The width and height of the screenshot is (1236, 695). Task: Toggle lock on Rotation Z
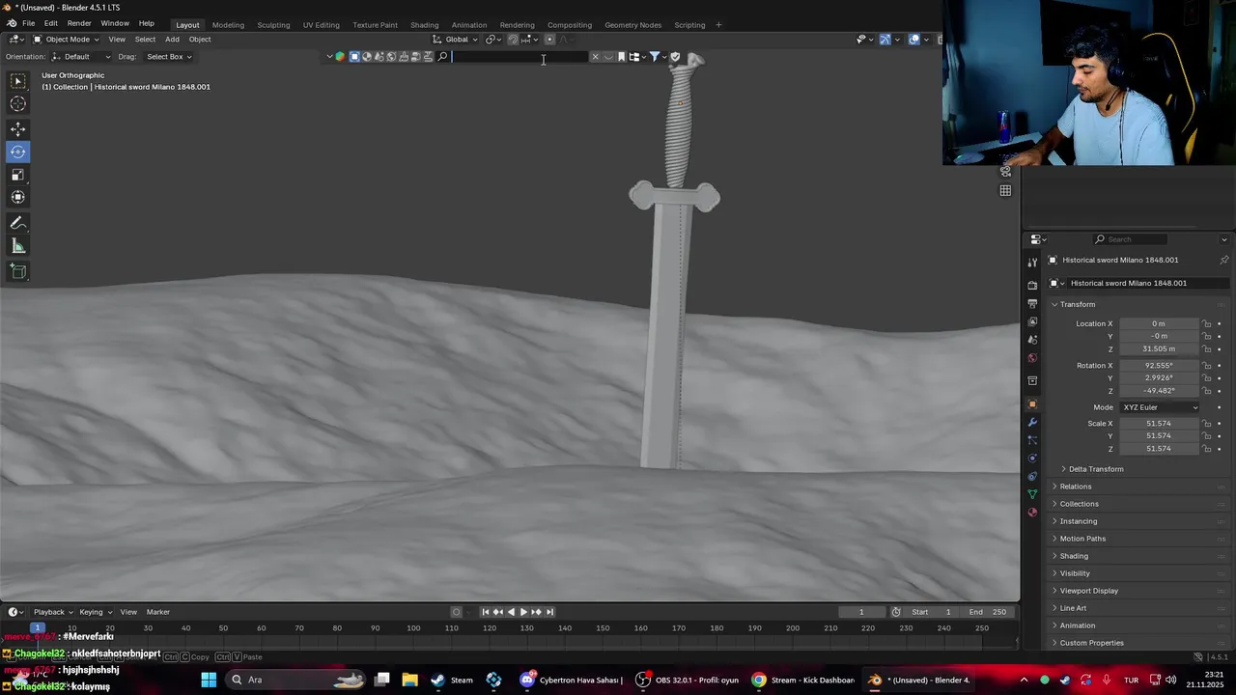click(1206, 391)
